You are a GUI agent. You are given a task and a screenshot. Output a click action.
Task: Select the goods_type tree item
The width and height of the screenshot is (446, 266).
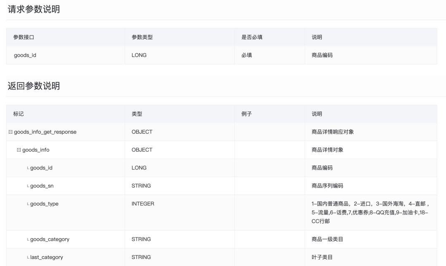(44, 204)
